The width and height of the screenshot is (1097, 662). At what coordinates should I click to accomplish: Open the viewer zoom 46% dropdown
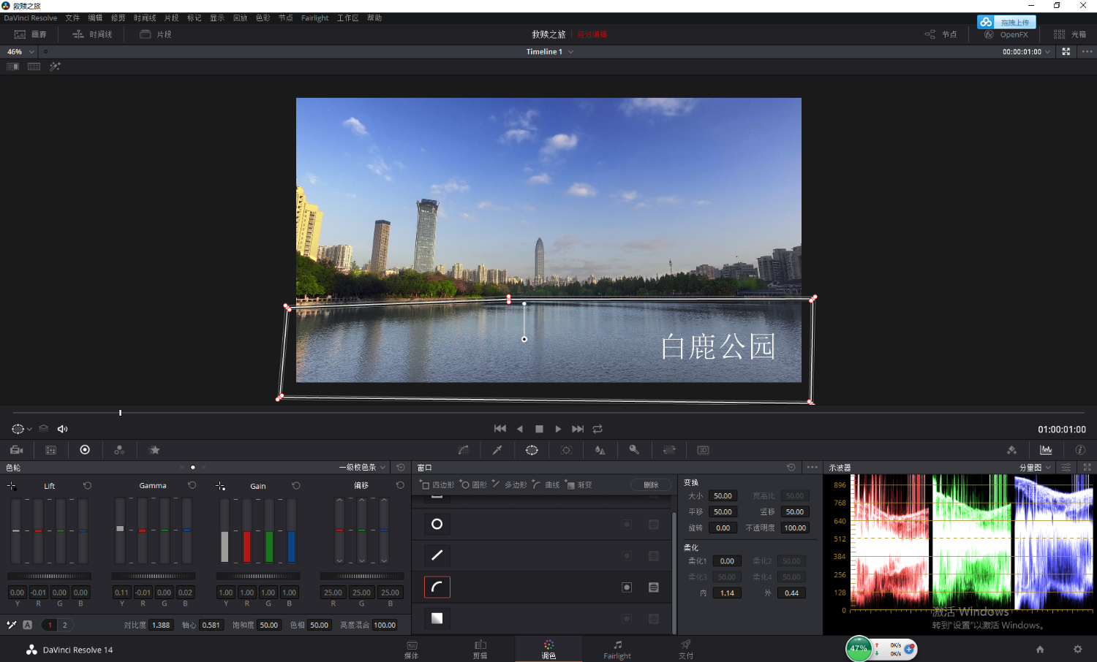click(x=20, y=52)
